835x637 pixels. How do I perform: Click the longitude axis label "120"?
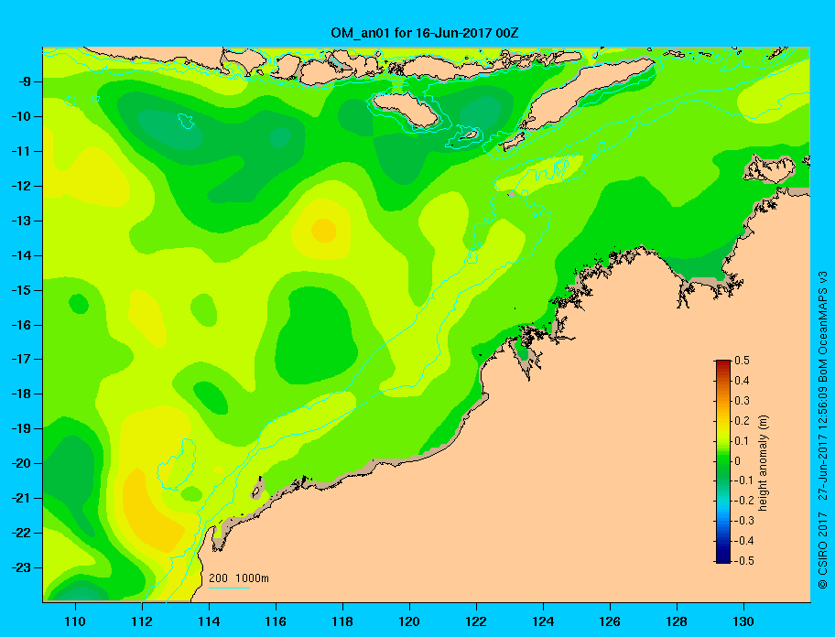click(x=409, y=621)
